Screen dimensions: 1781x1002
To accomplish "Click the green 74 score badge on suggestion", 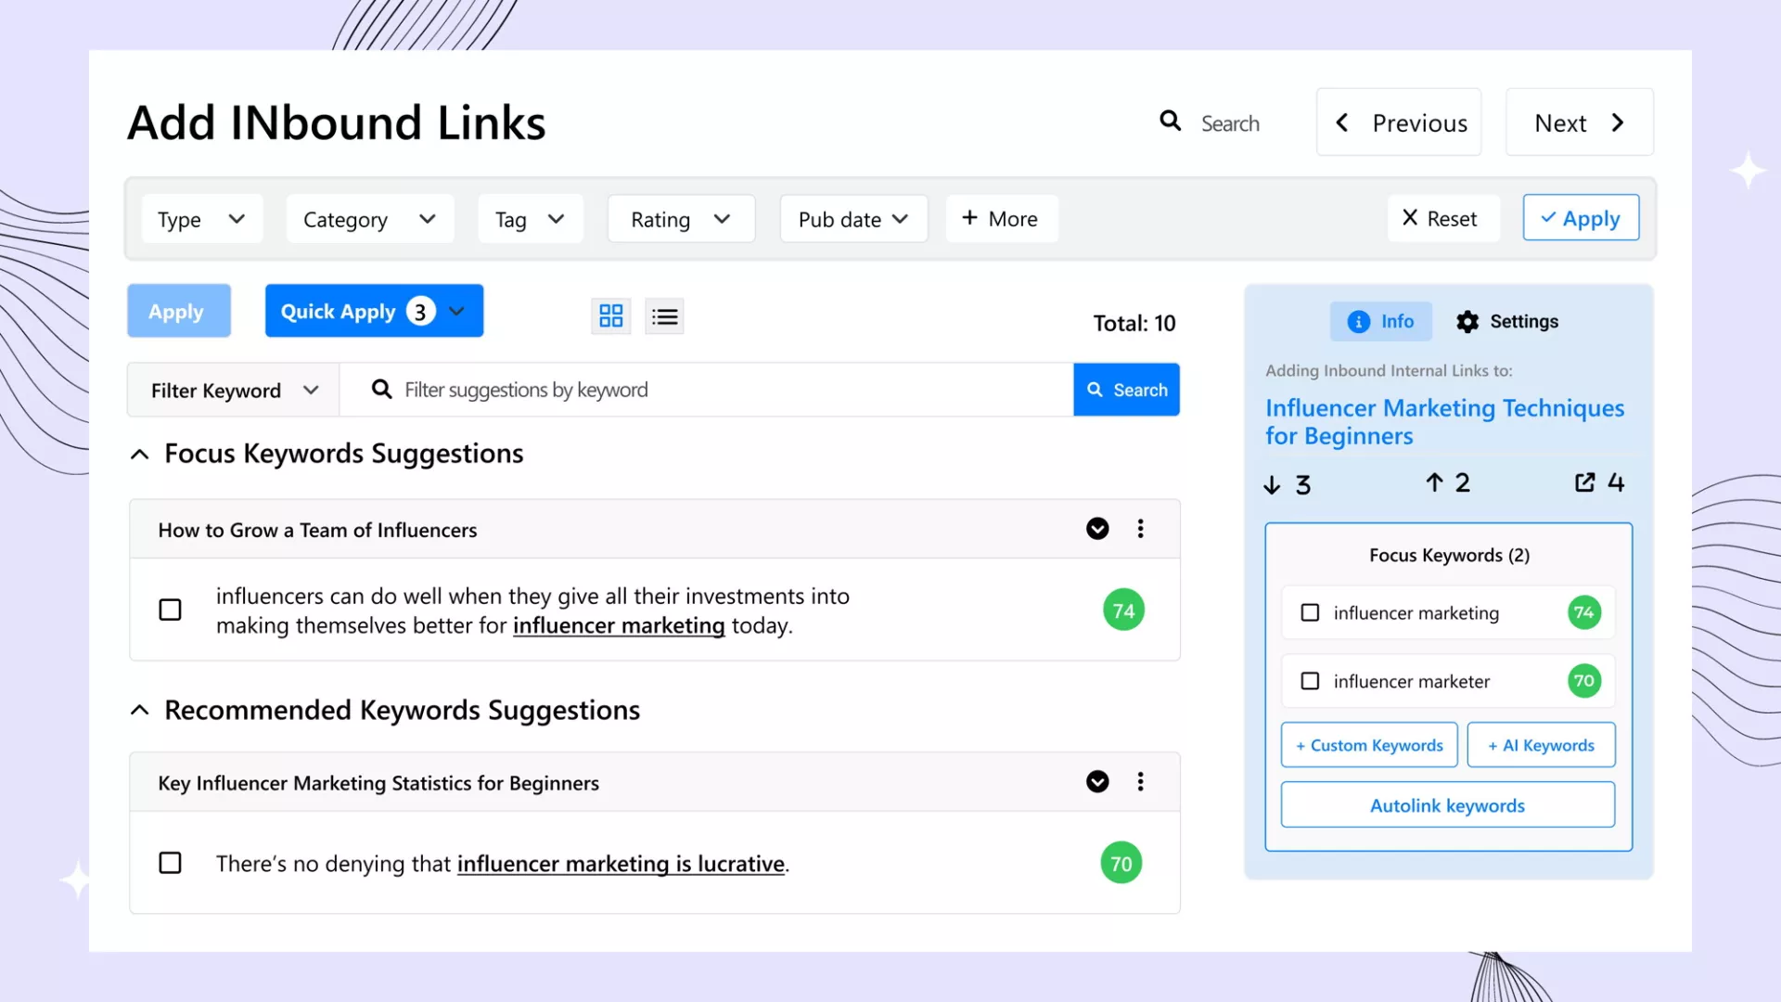I will point(1123,610).
